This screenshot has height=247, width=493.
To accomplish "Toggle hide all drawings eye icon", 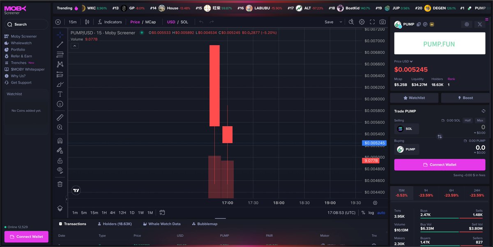I will pos(60,170).
